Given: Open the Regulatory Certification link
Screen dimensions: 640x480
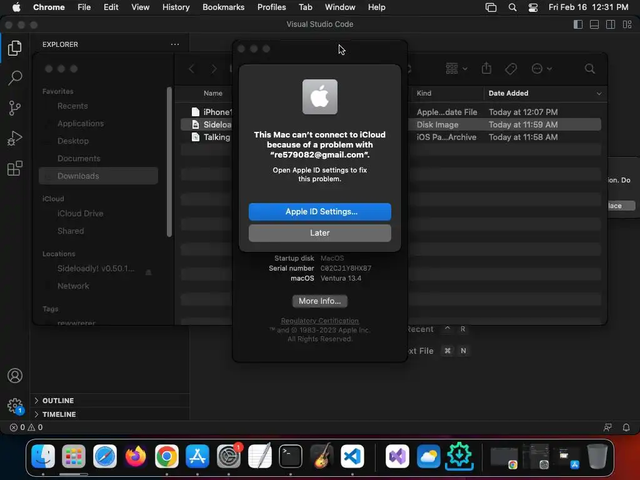Looking at the screenshot, I should click(319, 321).
